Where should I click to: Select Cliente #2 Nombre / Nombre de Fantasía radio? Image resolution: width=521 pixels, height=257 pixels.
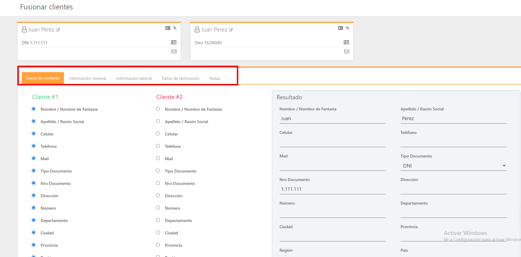pos(158,109)
